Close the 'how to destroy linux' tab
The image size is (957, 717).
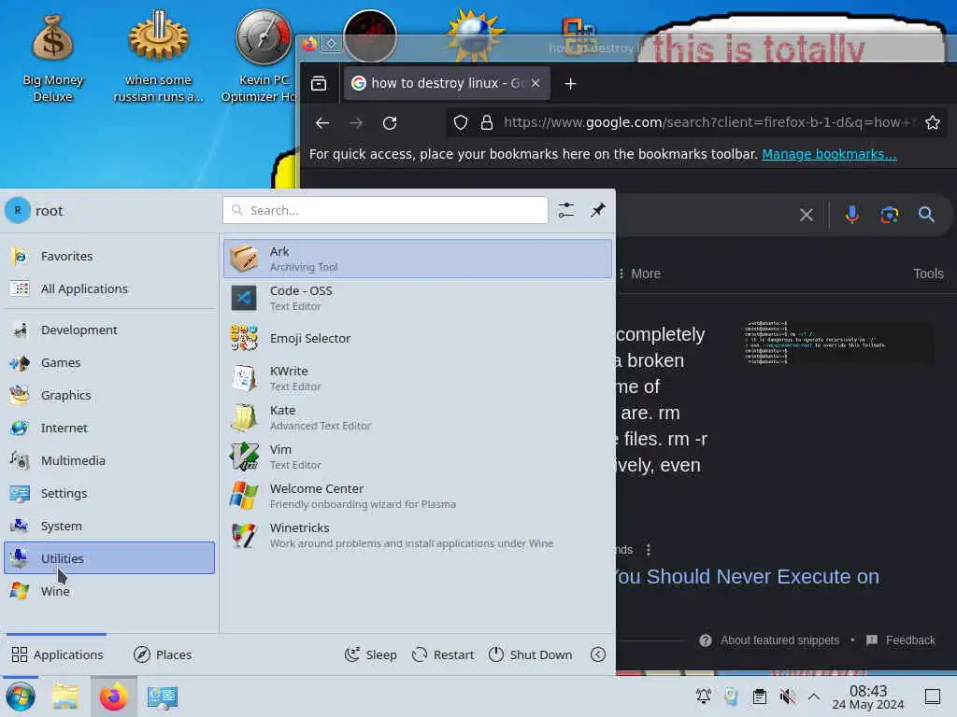coord(536,83)
